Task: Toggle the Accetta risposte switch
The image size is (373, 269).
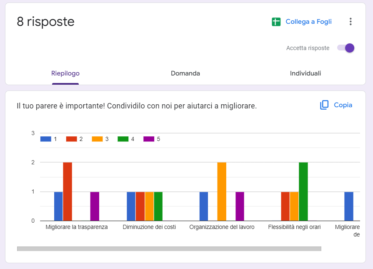Action: point(346,48)
